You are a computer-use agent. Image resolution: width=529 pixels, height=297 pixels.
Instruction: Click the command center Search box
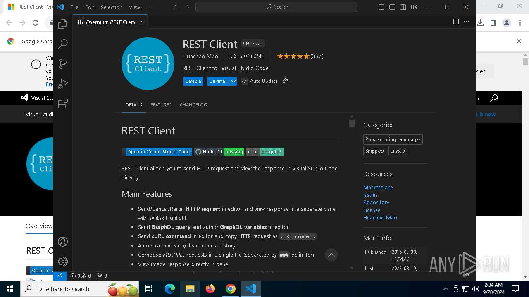[276, 7]
